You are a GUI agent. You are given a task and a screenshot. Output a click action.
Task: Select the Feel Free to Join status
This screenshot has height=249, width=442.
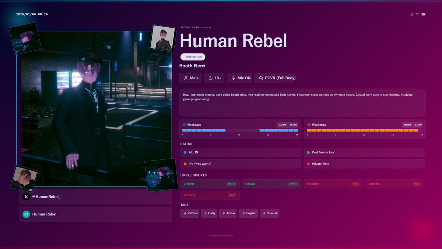click(364, 152)
